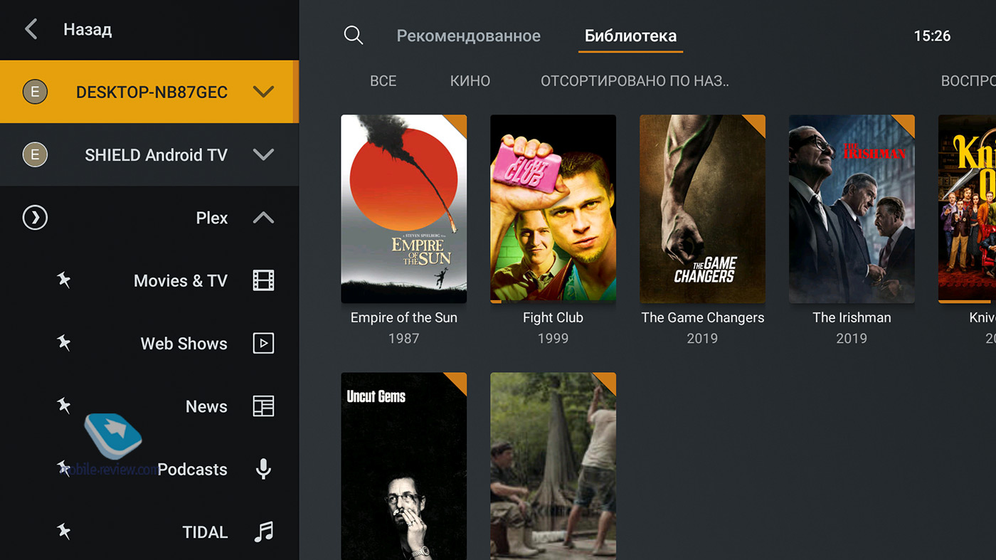Toggle the pin next to Movies & TV

[64, 280]
